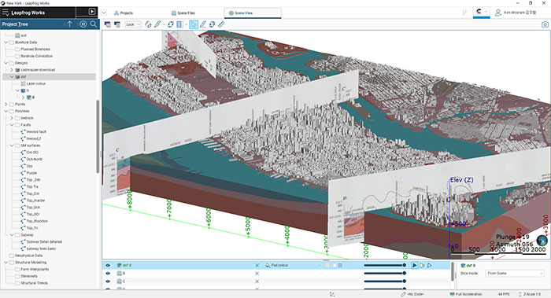Image resolution: width=551 pixels, height=298 pixels.
Task: Click the second outlined play button in dxf 0 row
Action: pyautogui.click(x=430, y=265)
